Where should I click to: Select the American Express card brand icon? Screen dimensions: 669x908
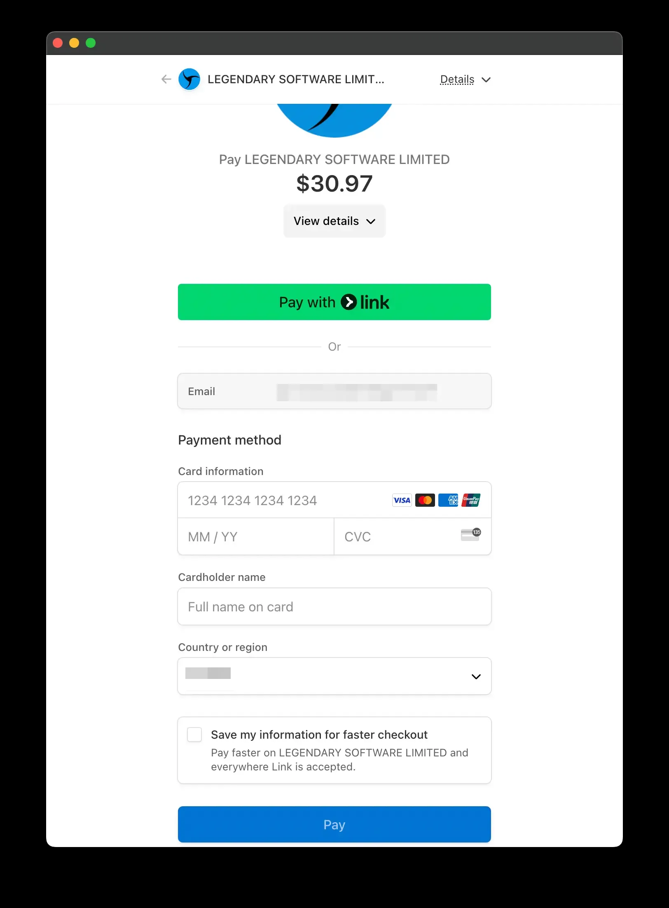[448, 500]
